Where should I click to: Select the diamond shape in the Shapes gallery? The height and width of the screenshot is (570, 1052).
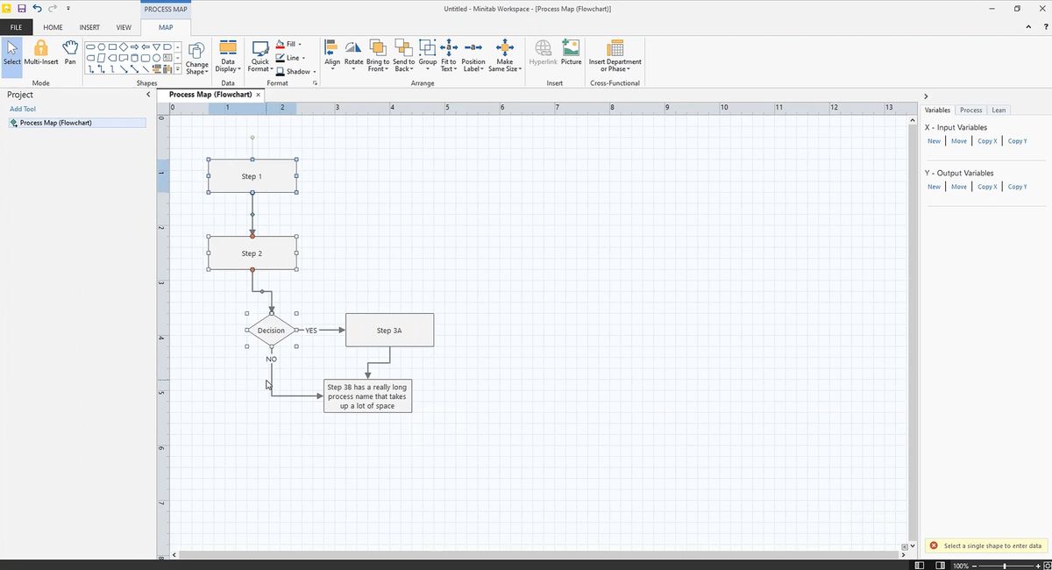pyautogui.click(x=123, y=47)
